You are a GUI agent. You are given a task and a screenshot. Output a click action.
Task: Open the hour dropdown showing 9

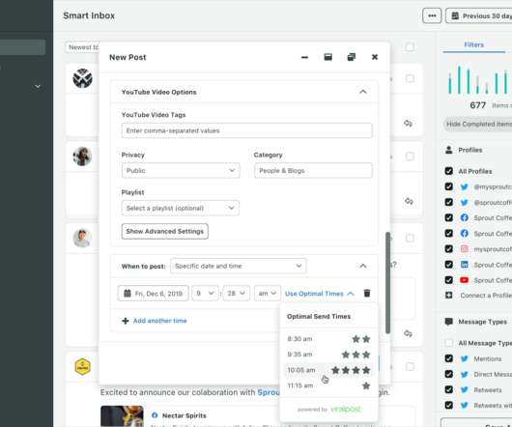click(x=205, y=293)
